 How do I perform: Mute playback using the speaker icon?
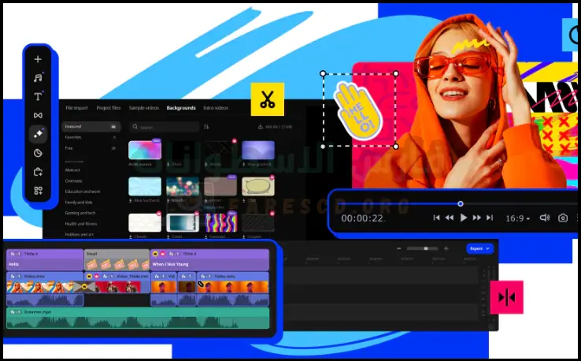tap(545, 218)
